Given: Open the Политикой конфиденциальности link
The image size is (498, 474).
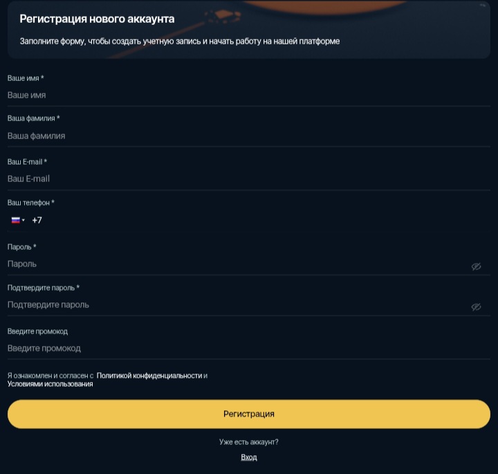Looking at the screenshot, I should coord(149,376).
